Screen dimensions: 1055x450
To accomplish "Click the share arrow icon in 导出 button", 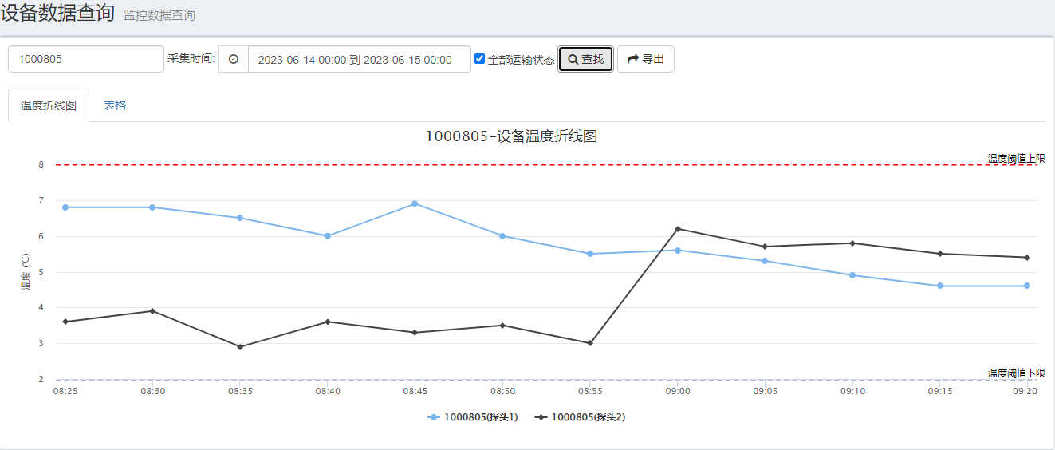I will click(x=633, y=59).
